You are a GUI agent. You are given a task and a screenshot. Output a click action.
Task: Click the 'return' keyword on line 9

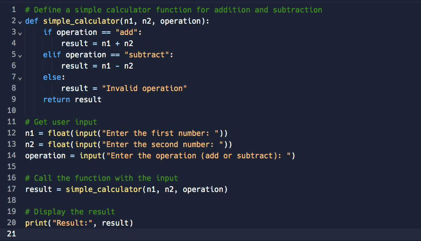[x=56, y=99]
